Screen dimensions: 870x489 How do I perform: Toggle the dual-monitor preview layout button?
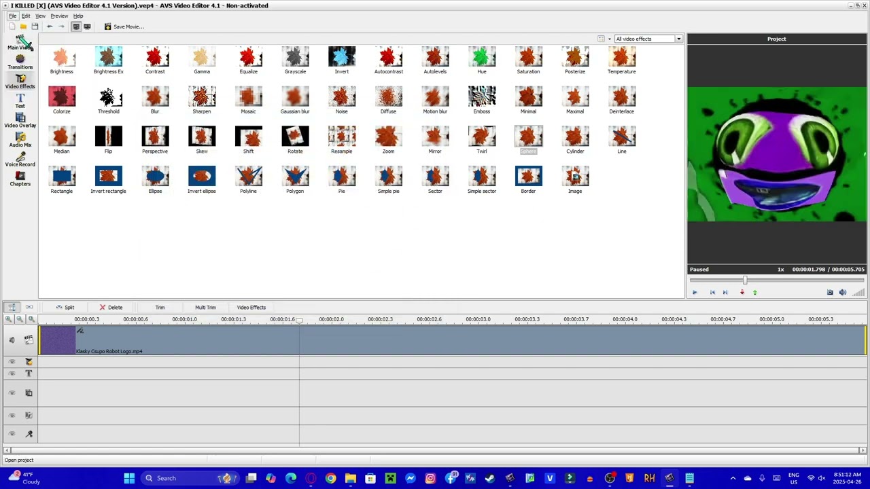coord(87,26)
